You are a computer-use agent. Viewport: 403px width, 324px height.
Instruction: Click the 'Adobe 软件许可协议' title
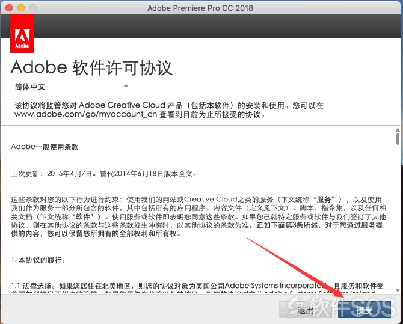(x=92, y=67)
